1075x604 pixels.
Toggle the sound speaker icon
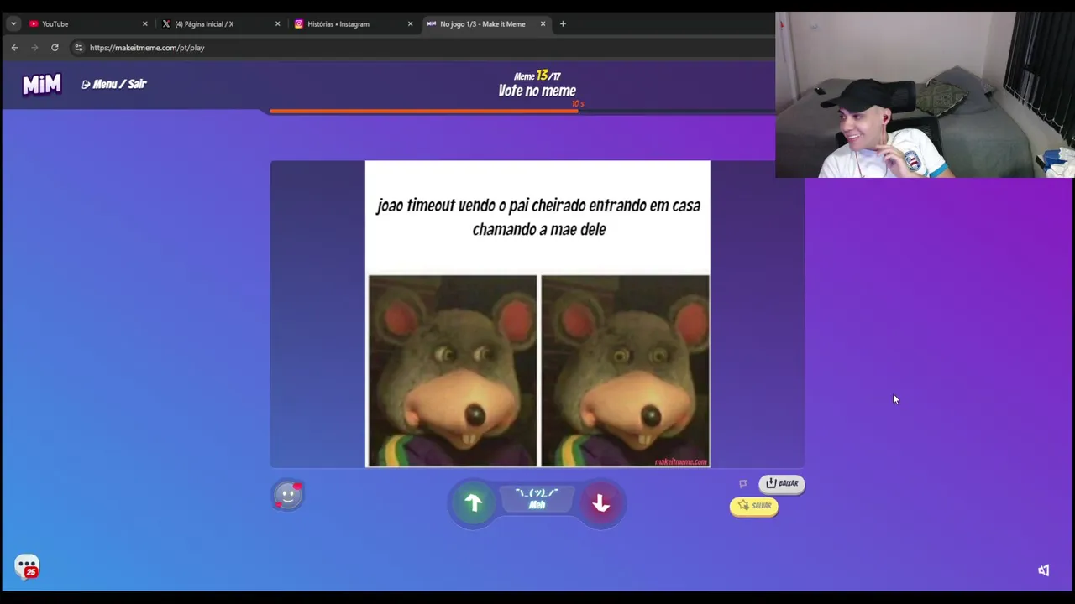pos(1043,570)
